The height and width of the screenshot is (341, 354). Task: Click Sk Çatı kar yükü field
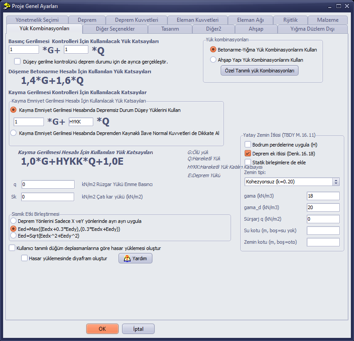48,197
